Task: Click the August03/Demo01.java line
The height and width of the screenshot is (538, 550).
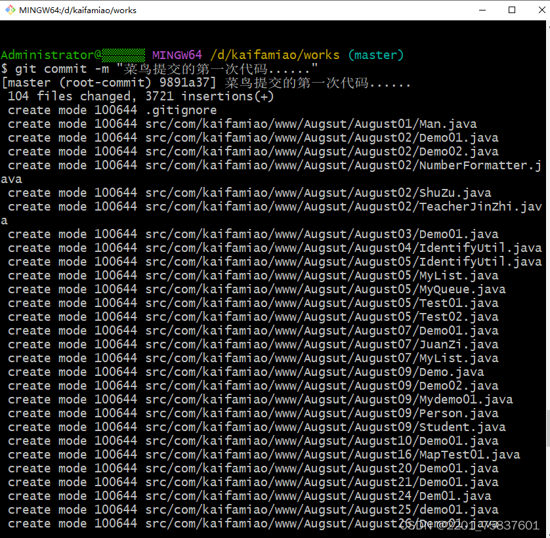Action: (253, 234)
